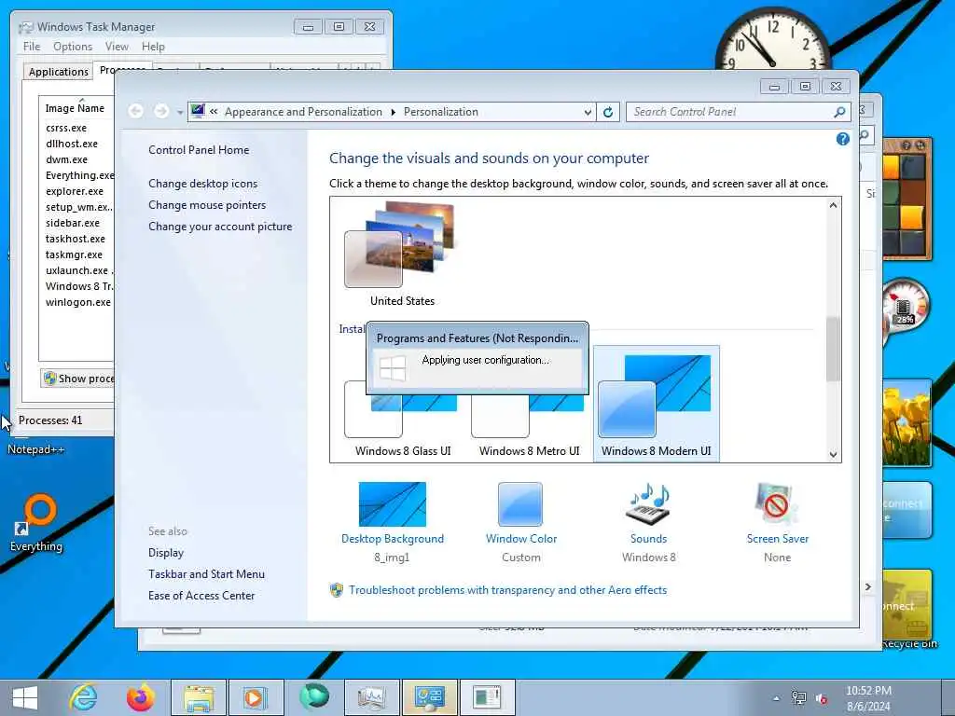This screenshot has height=716, width=955.
Task: Open Task Manager Options menu
Action: [73, 47]
